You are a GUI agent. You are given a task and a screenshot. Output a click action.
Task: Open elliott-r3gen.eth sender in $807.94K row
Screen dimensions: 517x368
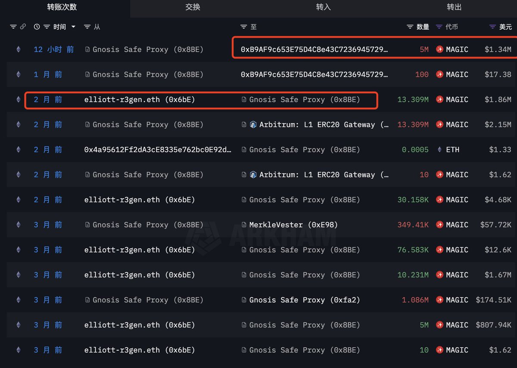(140, 325)
